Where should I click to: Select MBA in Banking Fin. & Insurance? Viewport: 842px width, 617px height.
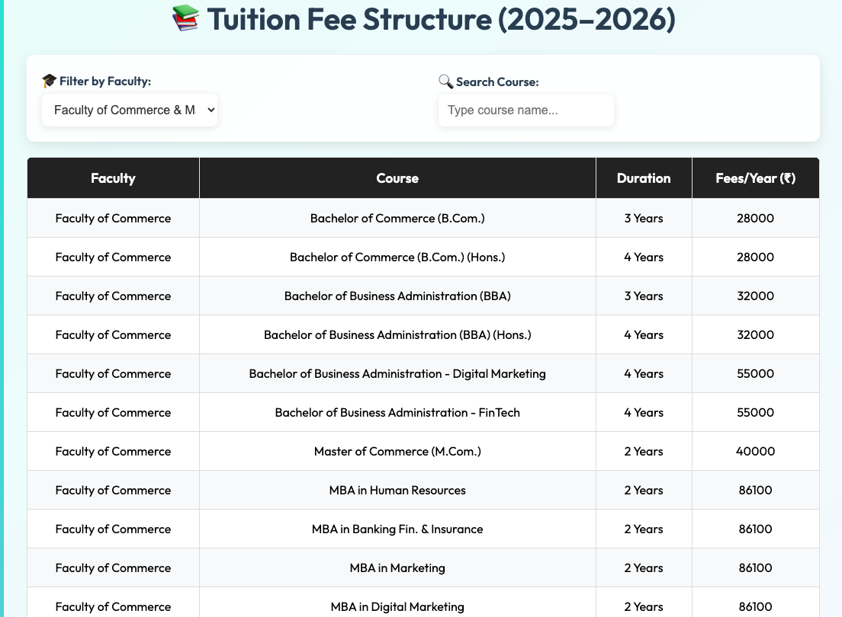tap(397, 529)
